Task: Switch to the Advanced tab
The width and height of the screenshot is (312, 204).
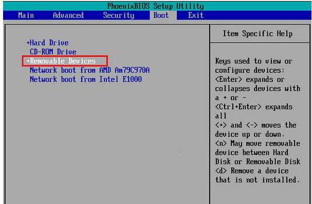Action: (68, 15)
